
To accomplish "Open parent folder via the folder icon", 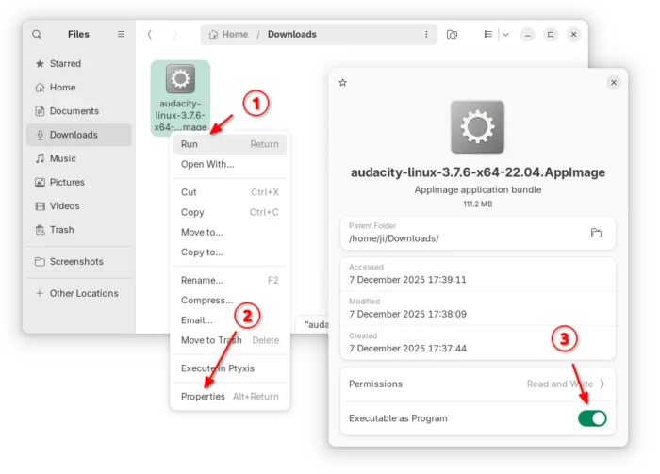I will (596, 233).
